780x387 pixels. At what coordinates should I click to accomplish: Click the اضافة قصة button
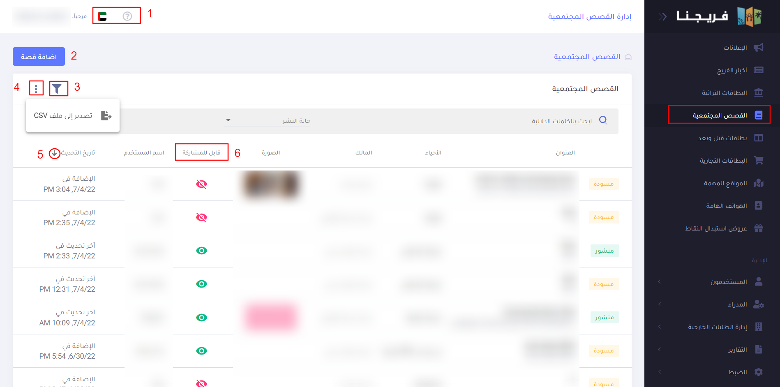point(39,57)
